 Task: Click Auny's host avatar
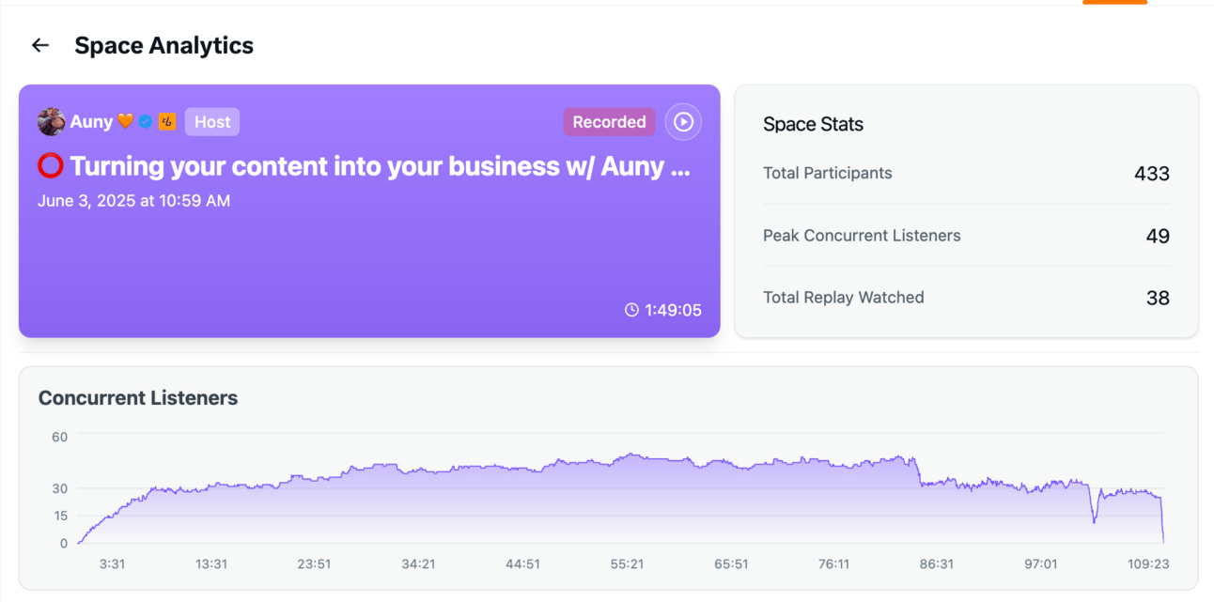(51, 122)
